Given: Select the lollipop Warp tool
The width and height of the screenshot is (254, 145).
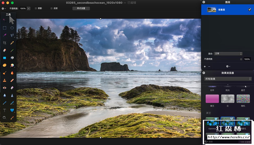Looking at the screenshot, I should tap(12, 65).
